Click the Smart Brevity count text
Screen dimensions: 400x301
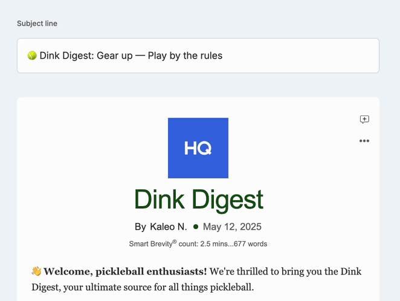(198, 244)
